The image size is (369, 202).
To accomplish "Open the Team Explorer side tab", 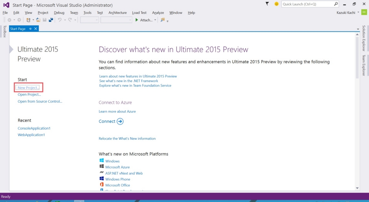I will coord(364,65).
